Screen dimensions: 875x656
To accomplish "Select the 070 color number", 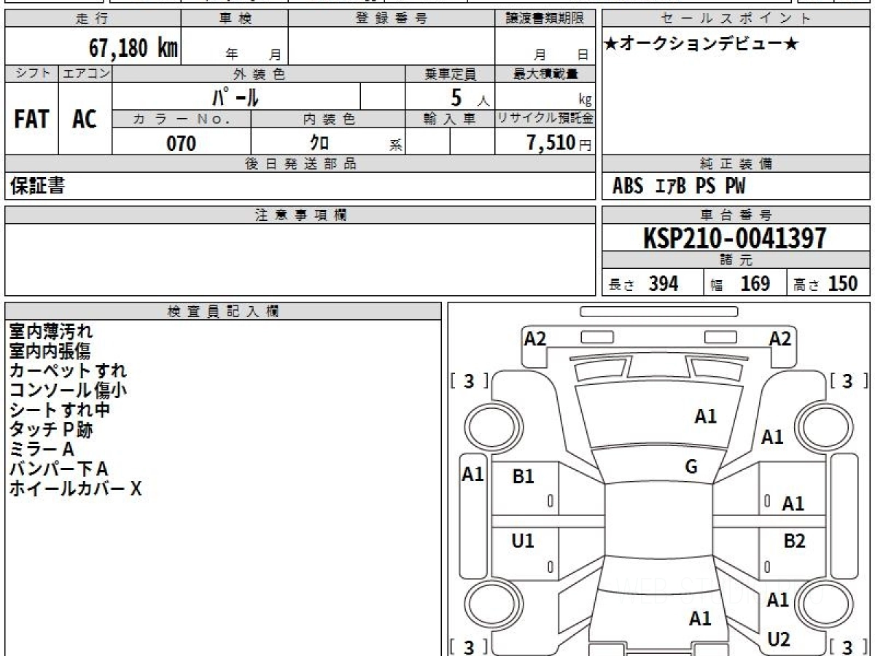I will tap(182, 143).
